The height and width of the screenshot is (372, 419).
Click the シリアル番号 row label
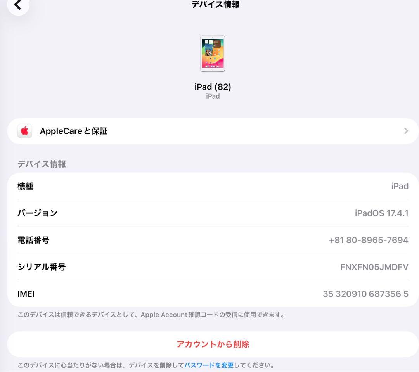click(x=42, y=267)
